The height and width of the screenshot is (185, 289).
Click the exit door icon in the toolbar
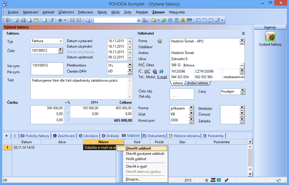(8, 20)
